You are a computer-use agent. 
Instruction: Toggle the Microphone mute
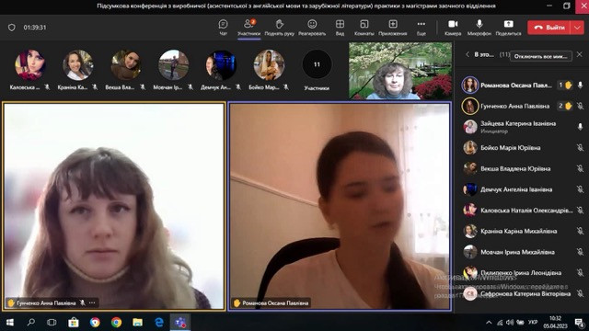(x=479, y=28)
